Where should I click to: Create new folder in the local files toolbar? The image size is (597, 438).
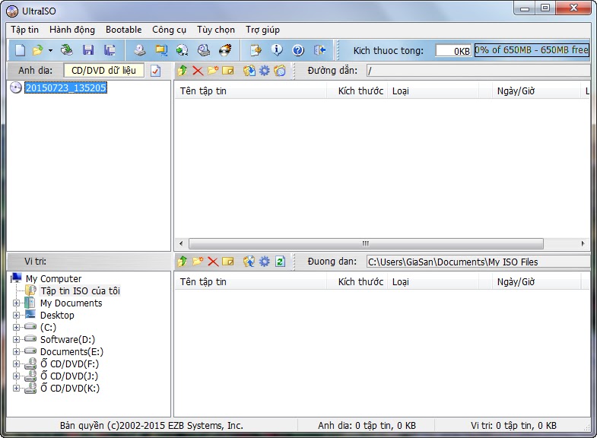(198, 262)
